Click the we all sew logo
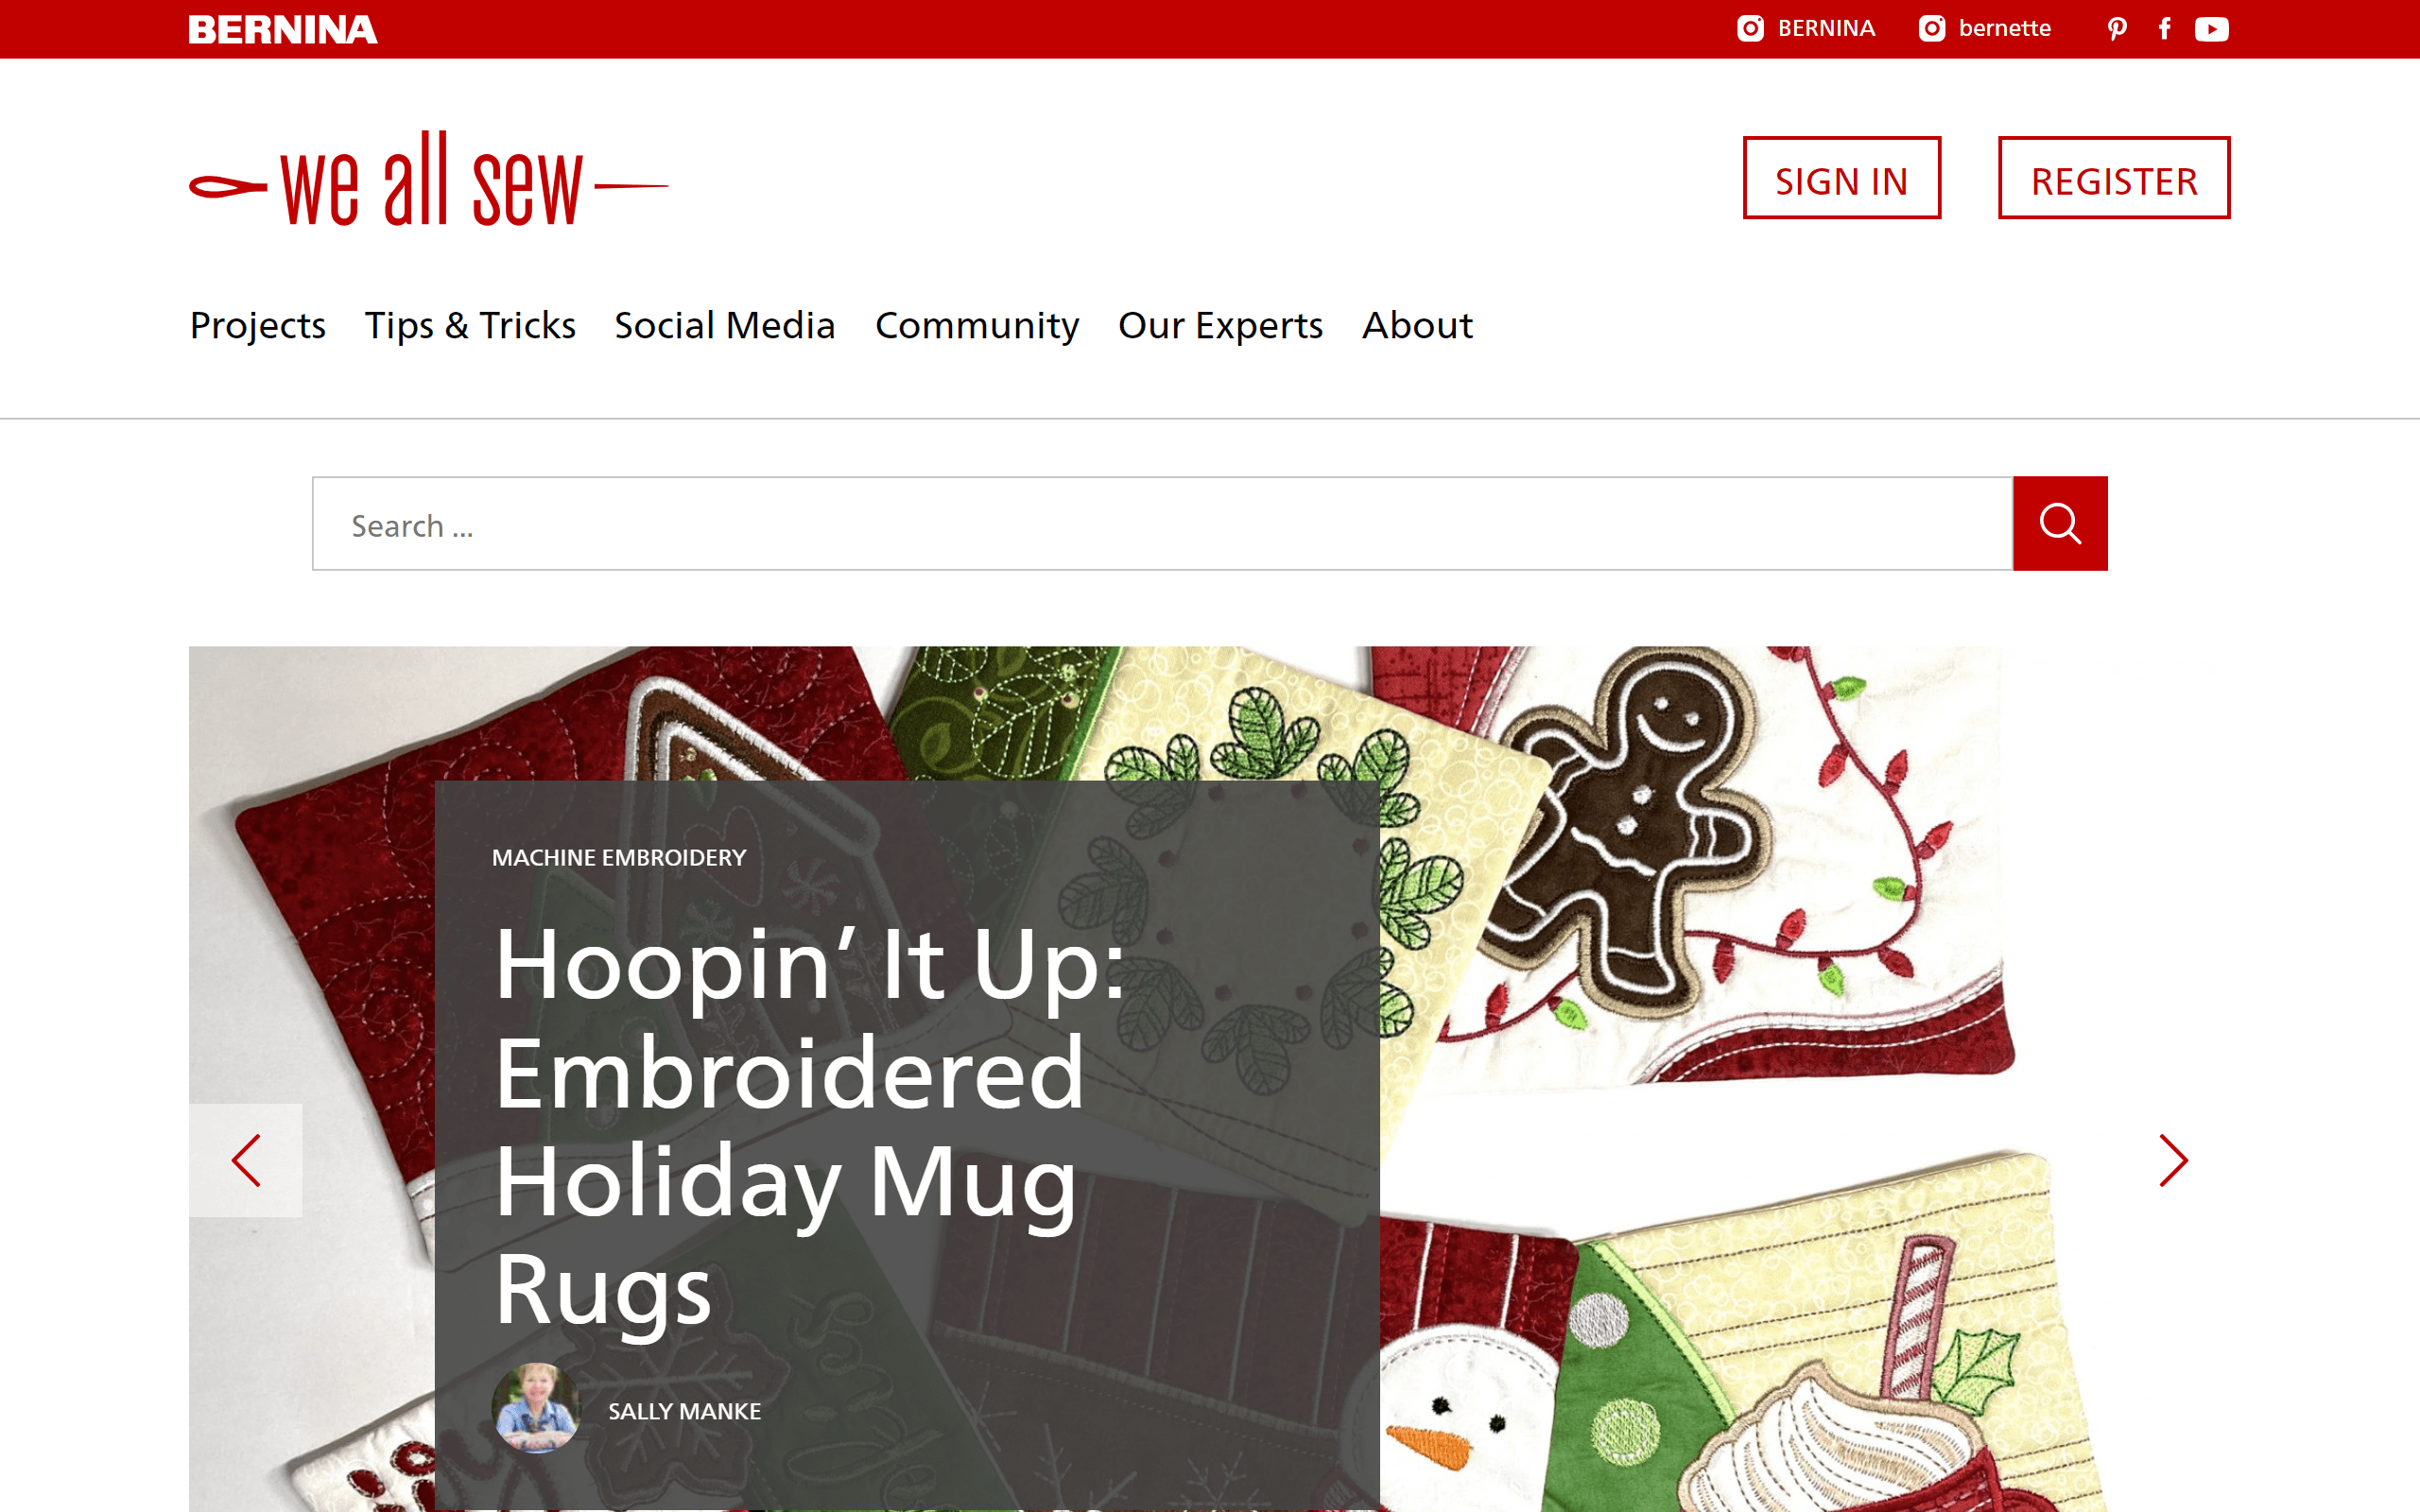 pyautogui.click(x=429, y=180)
